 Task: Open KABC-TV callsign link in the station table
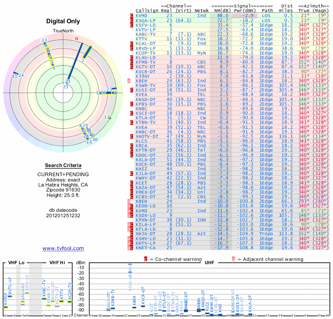tap(146, 34)
